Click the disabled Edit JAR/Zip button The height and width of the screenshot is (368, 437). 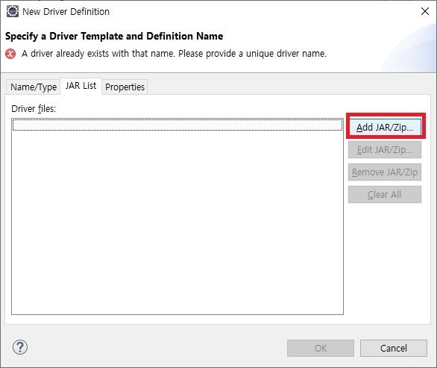tap(385, 150)
